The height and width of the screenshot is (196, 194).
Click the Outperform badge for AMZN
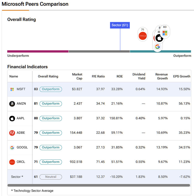[x=51, y=104]
